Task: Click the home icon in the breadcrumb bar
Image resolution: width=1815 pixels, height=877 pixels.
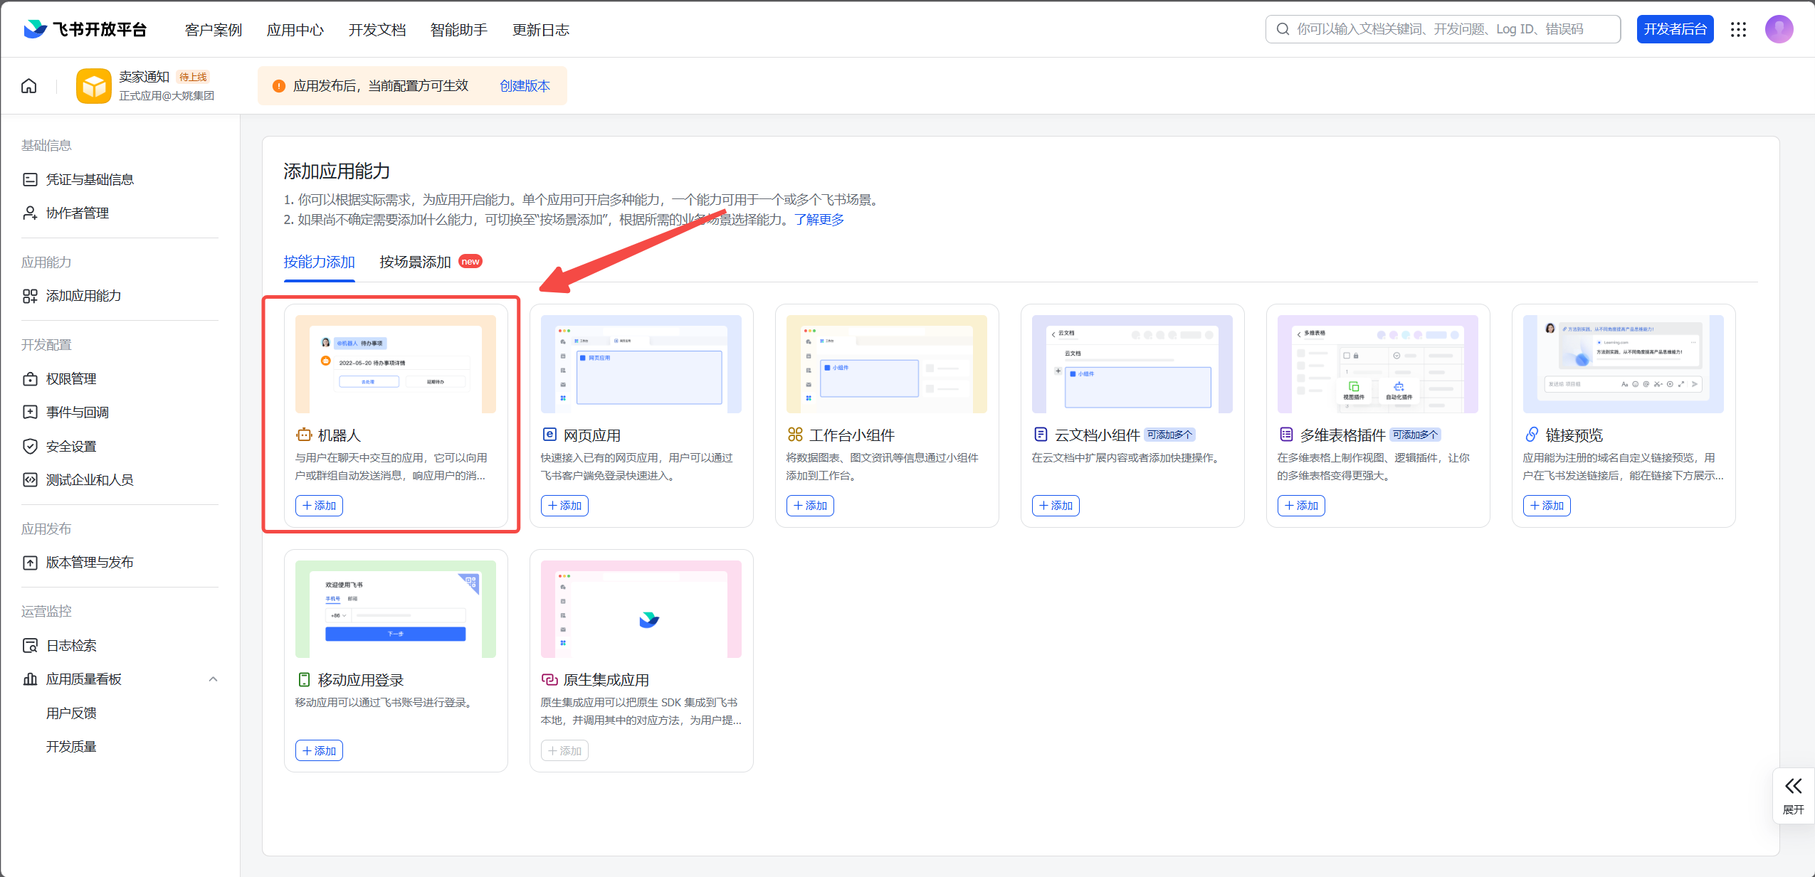Action: (29, 86)
